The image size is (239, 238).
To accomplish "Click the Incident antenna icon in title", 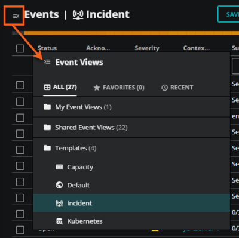I will (x=78, y=14).
